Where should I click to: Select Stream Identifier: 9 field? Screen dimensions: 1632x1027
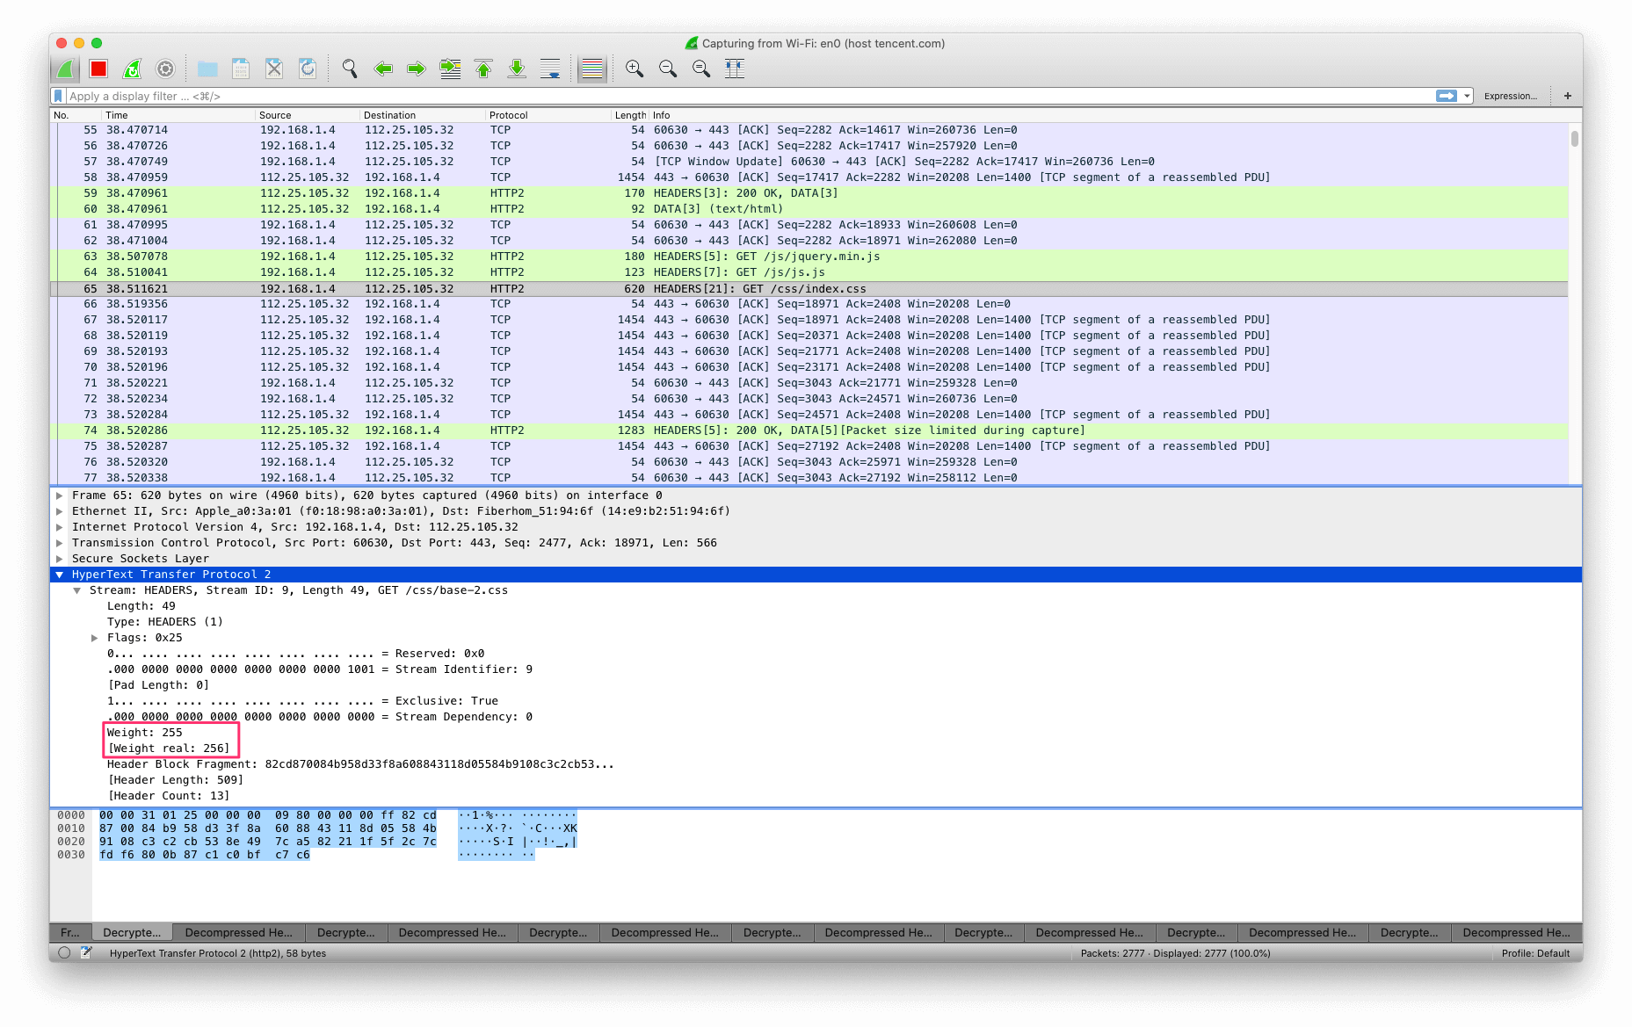(320, 669)
